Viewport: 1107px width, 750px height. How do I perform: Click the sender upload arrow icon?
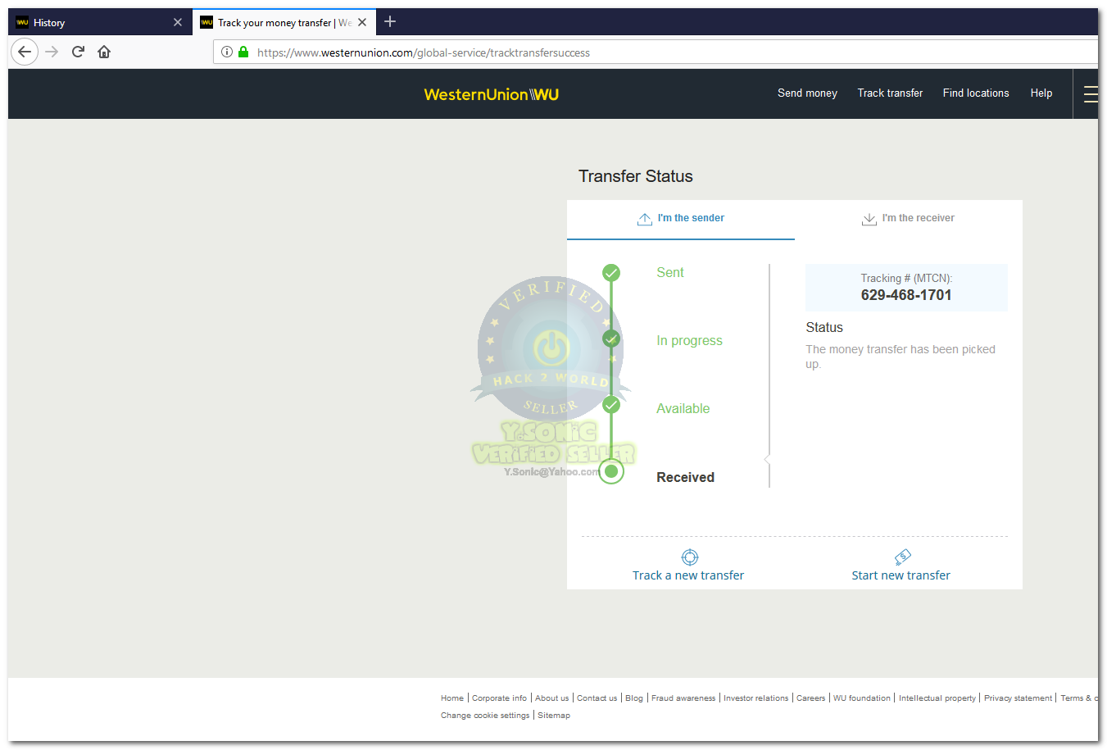pyautogui.click(x=645, y=219)
